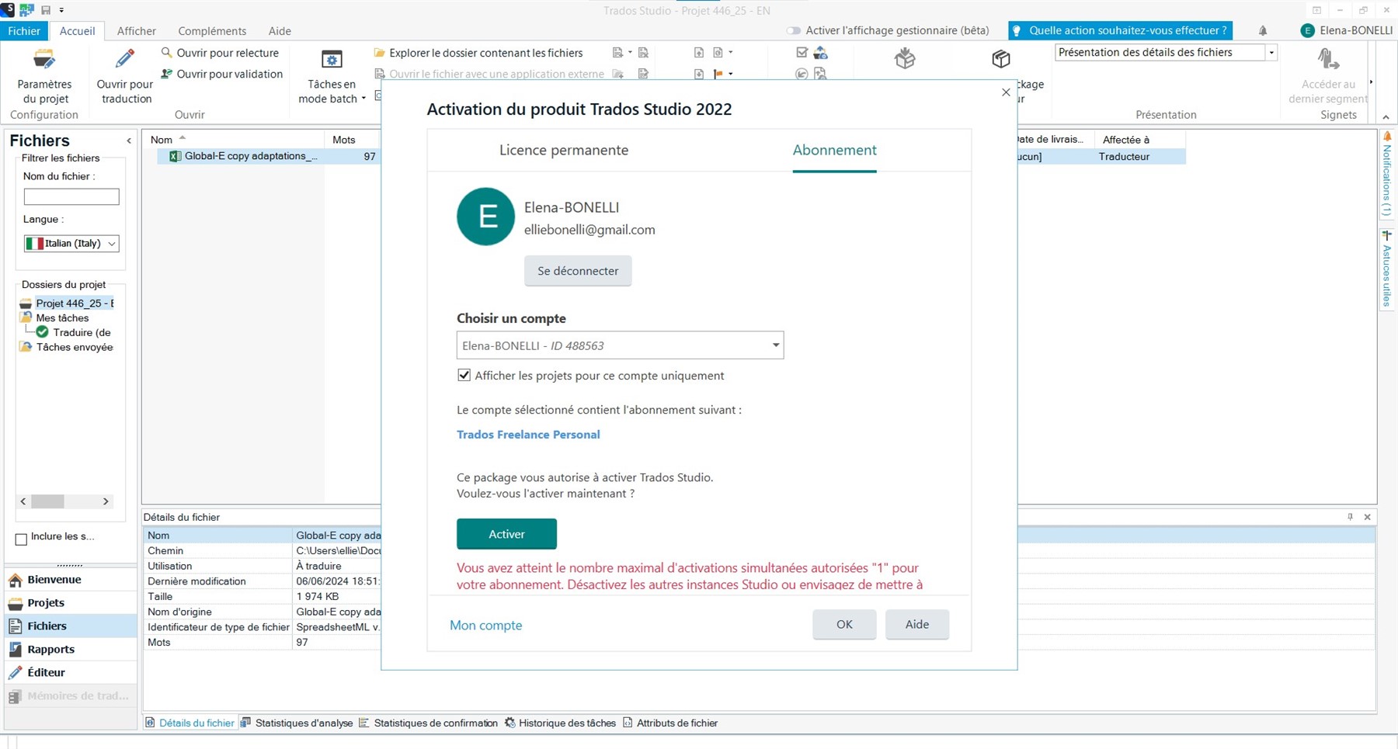This screenshot has width=1398, height=749.
Task: Open the Statistiques d'analyse tab
Action: tap(297, 723)
